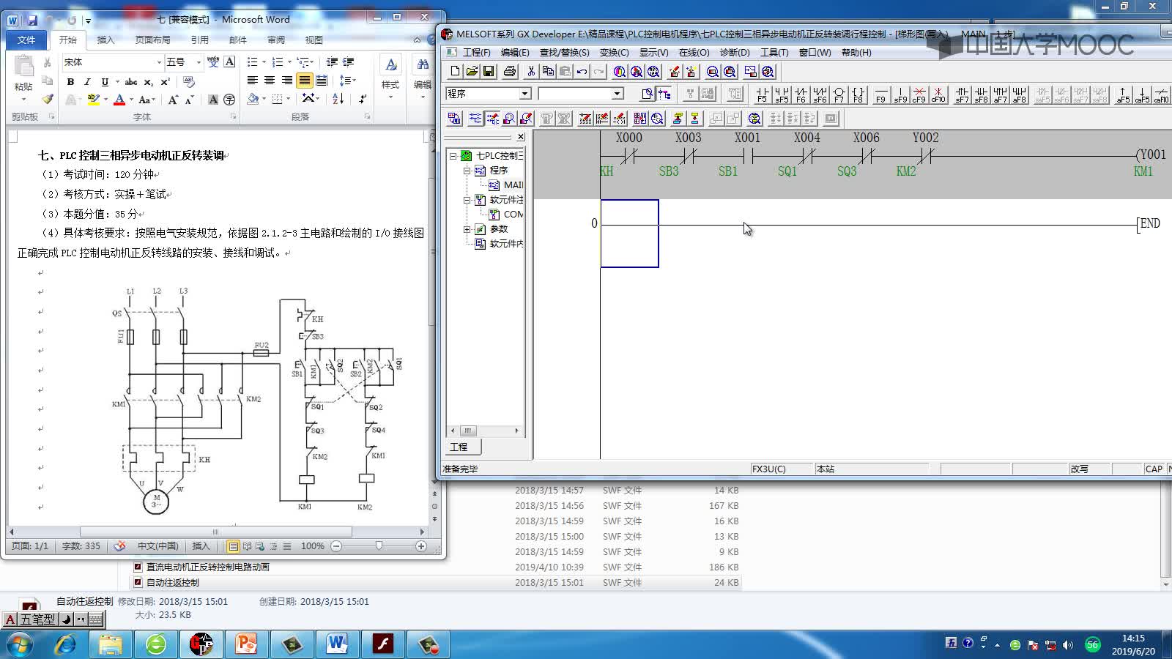Save project with floppy icon in GX Developer

pyautogui.click(x=489, y=71)
